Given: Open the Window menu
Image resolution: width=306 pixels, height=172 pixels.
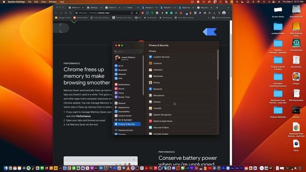Looking at the screenshot, I should [53, 2].
